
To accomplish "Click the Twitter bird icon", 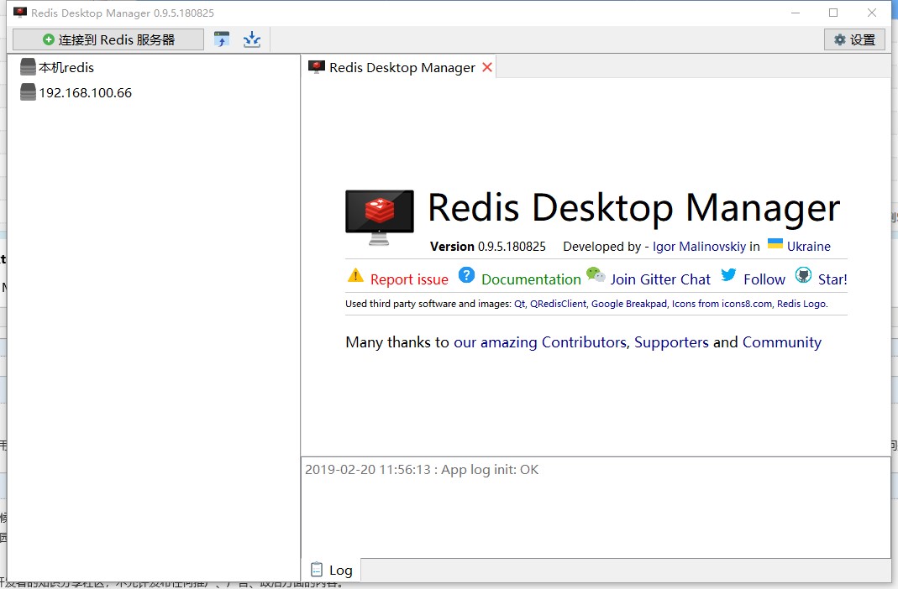I will (x=728, y=275).
